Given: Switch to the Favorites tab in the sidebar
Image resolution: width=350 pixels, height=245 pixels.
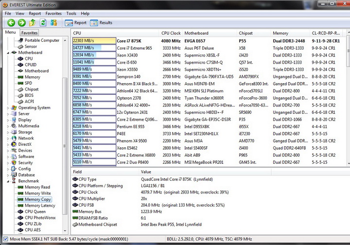Looking at the screenshot, I should [30, 33].
